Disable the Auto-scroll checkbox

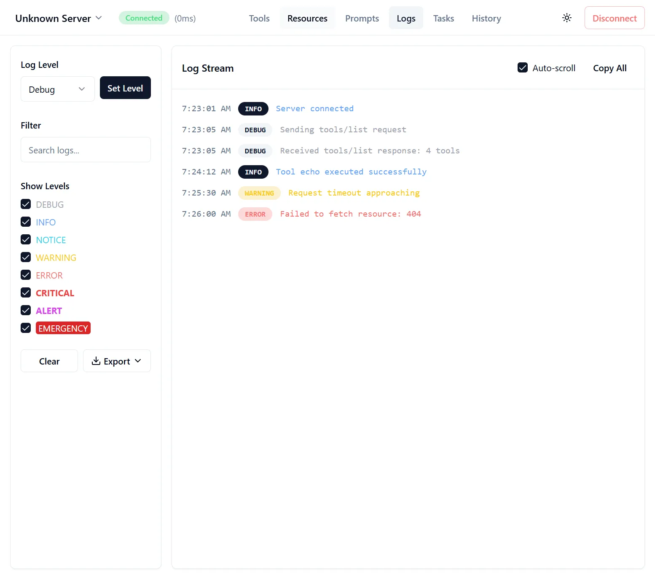(x=523, y=68)
